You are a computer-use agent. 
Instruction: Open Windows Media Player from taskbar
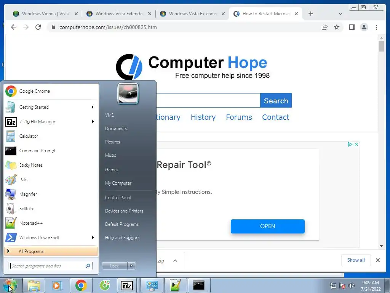coord(57,285)
